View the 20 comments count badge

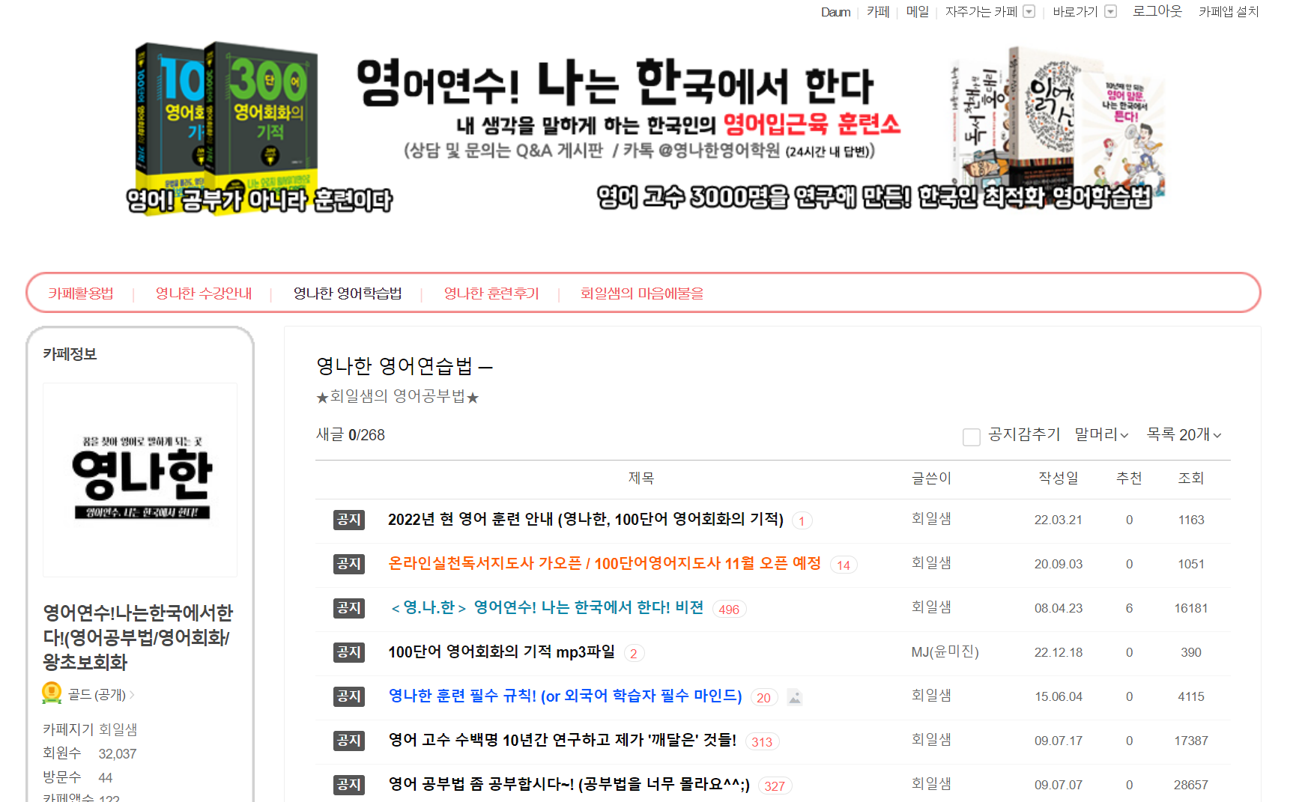coord(763,698)
